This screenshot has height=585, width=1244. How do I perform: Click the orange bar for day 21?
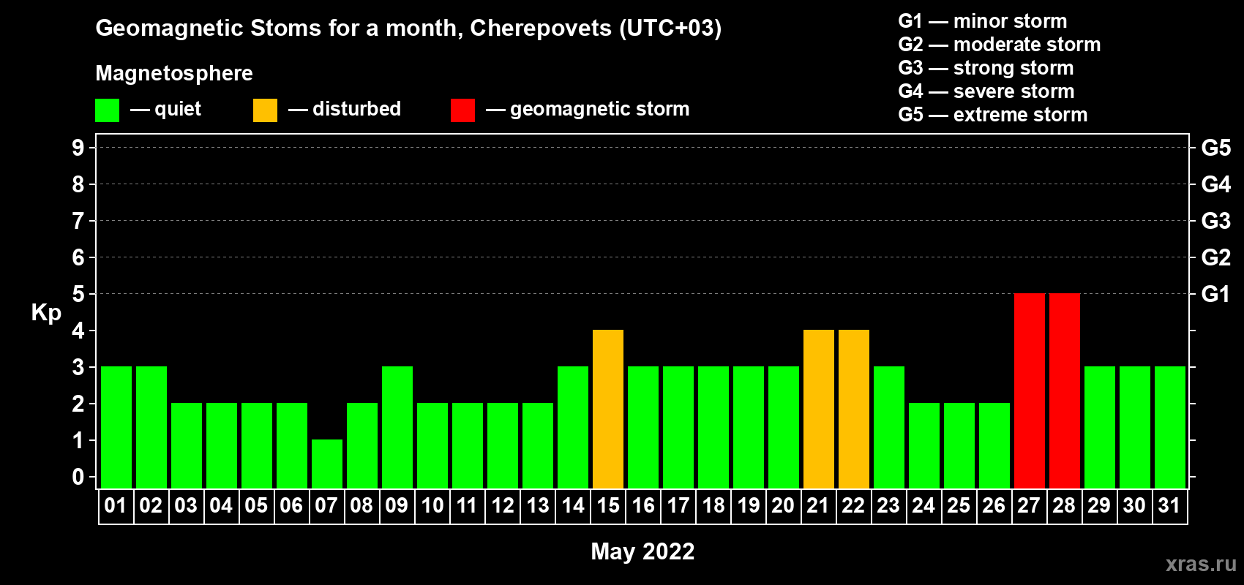819,409
